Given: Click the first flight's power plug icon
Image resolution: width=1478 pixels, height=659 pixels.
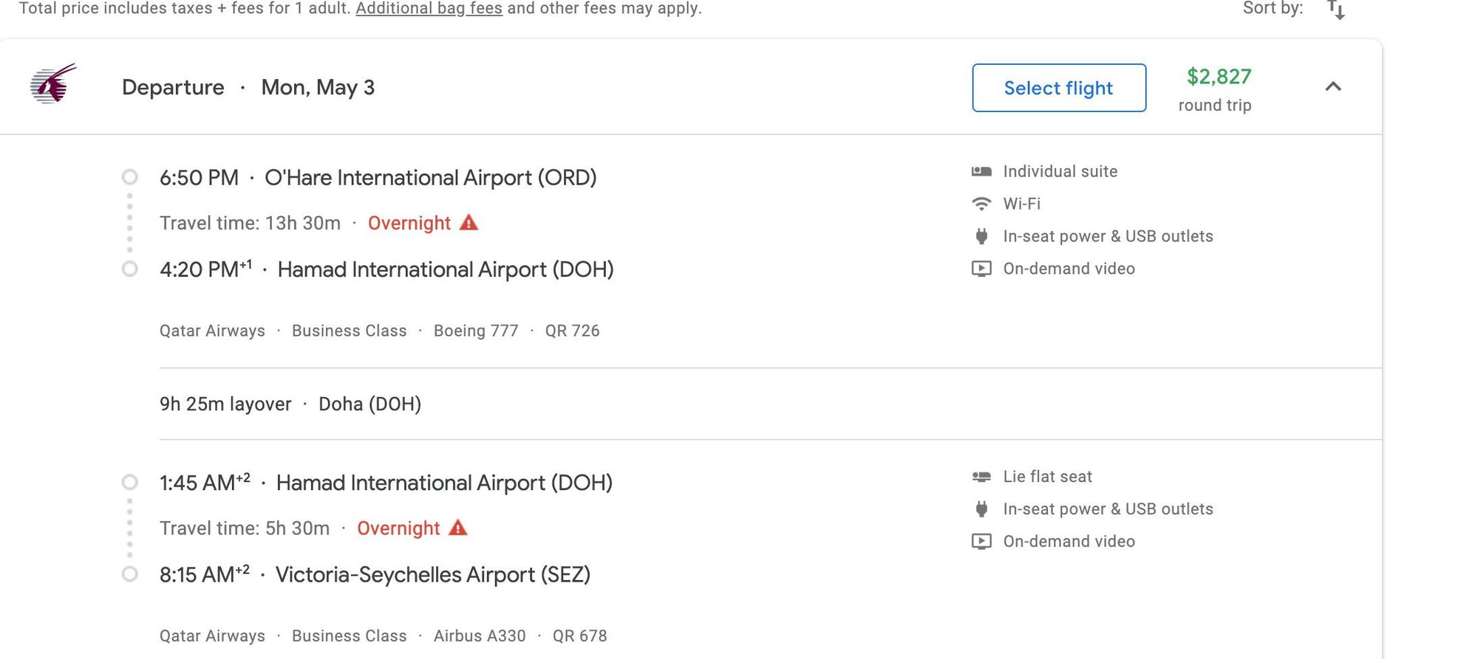Looking at the screenshot, I should [x=981, y=236].
